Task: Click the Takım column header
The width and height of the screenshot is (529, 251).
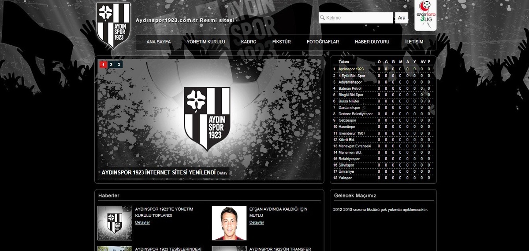Action: 343,62
